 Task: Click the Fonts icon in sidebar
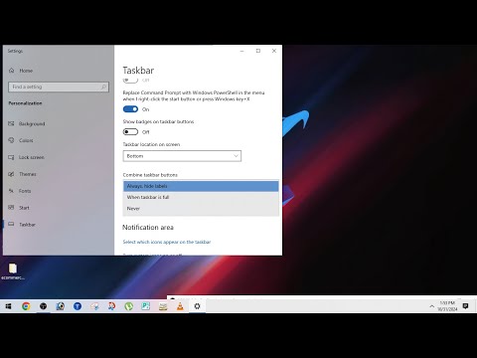[11, 191]
